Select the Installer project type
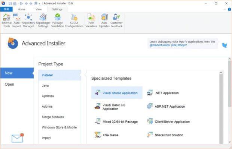232x149 pixels. click(x=59, y=75)
